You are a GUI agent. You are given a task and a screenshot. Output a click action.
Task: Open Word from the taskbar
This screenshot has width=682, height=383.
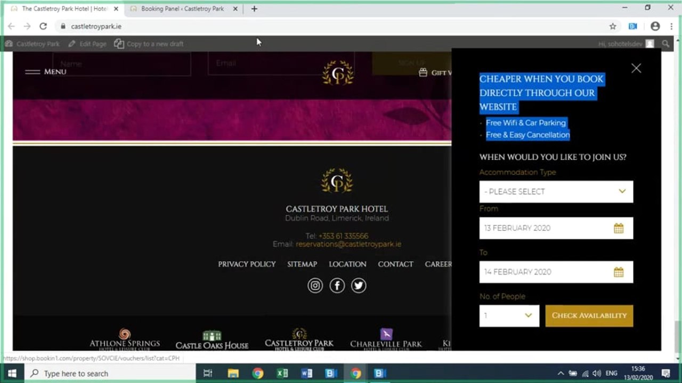coord(307,373)
